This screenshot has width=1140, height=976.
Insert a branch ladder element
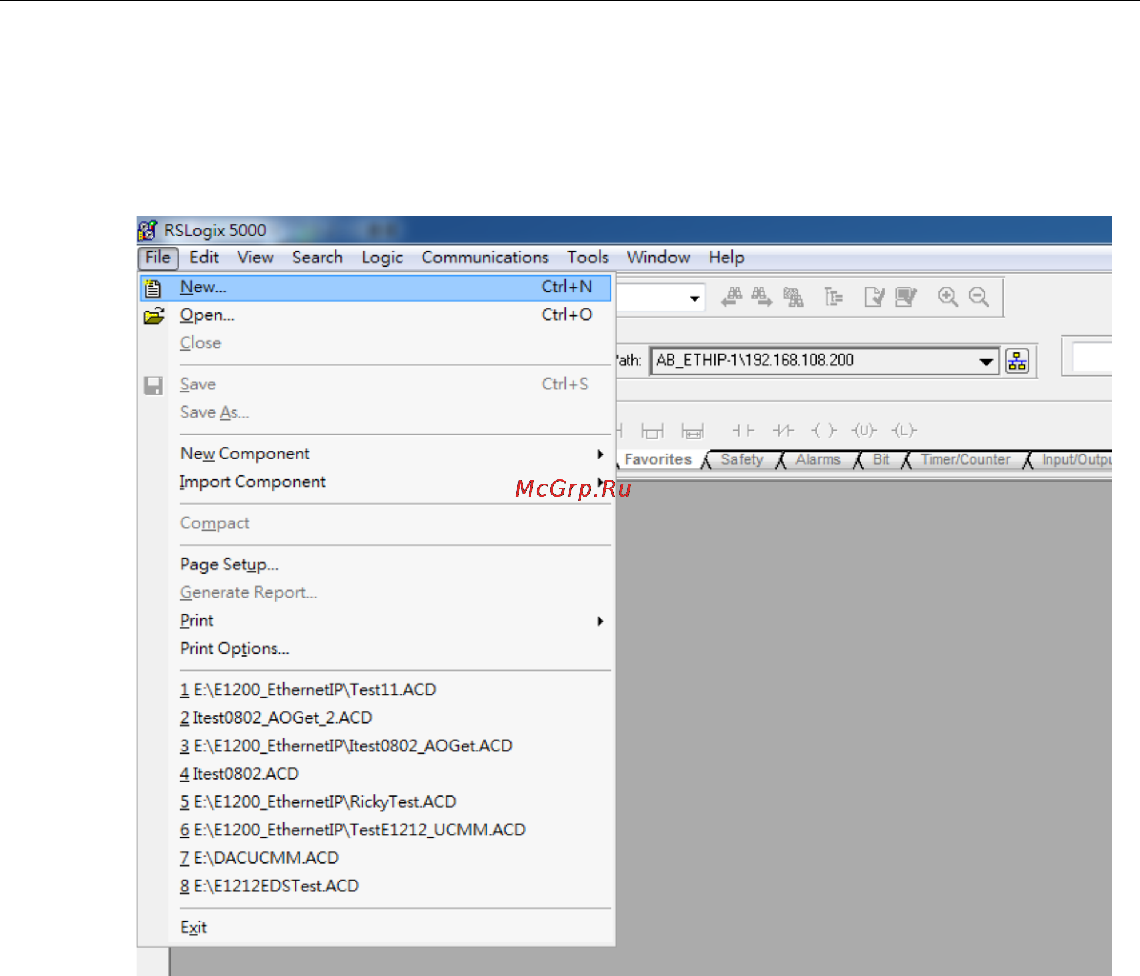tap(652, 431)
